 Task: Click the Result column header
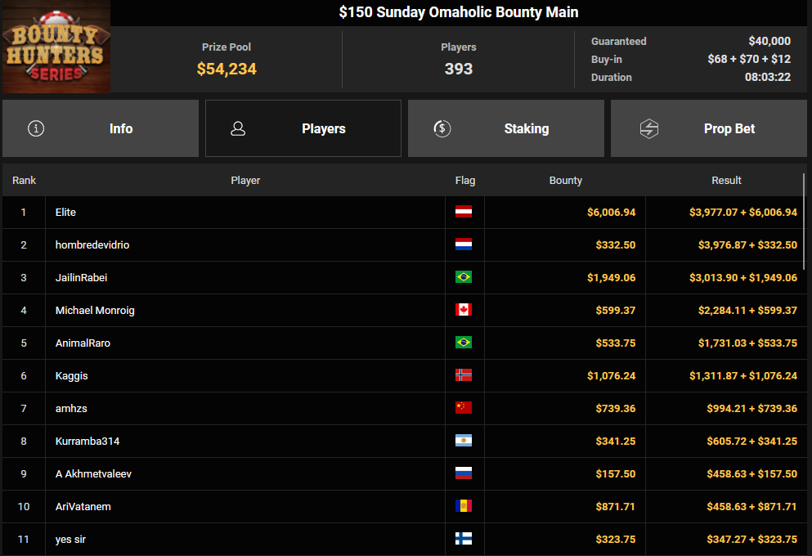coord(726,180)
